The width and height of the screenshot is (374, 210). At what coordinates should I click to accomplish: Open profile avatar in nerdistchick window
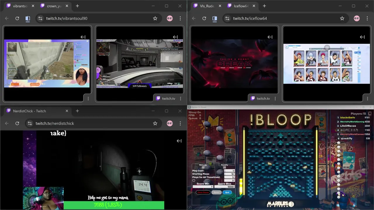[x=170, y=123]
